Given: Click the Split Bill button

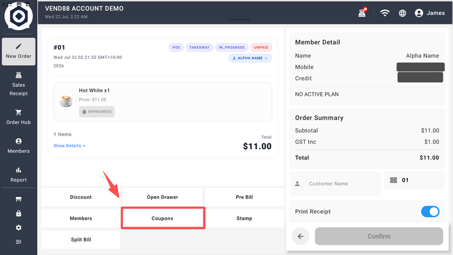Looking at the screenshot, I should tap(81, 239).
